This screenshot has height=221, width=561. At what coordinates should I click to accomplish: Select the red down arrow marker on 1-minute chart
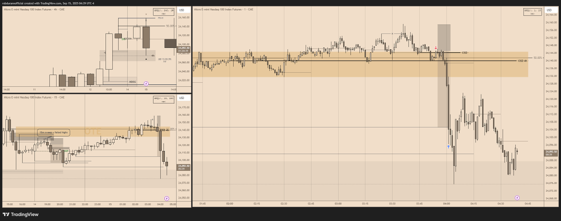click(436, 48)
